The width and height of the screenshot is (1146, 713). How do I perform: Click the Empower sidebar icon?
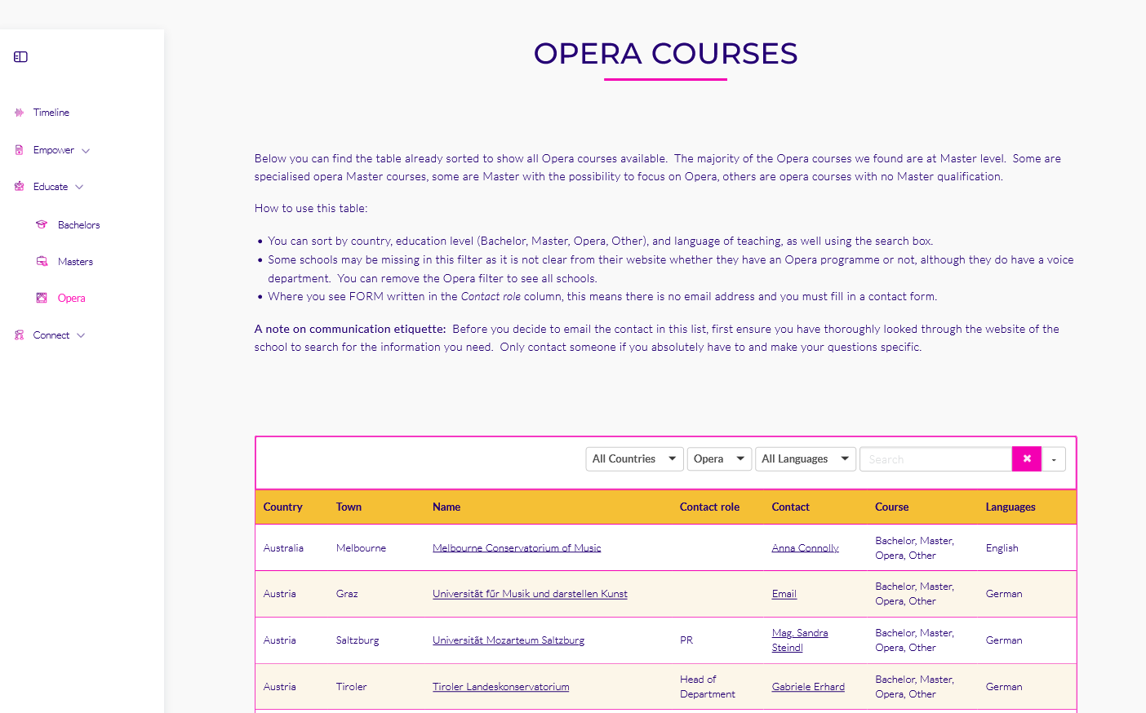19,150
